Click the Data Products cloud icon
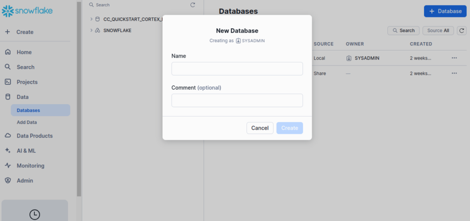This screenshot has width=470, height=221. tap(8, 136)
